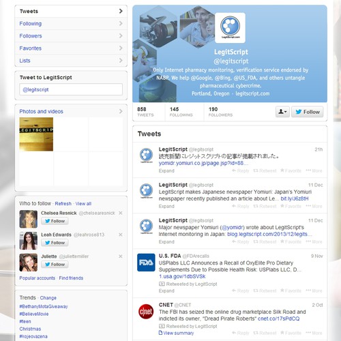Retweet the U.S. FDA recall tweet
The image size is (341, 341).
coord(265,291)
